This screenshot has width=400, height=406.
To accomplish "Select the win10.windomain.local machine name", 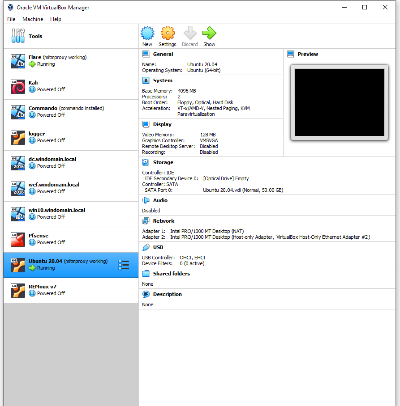I will coord(57,210).
